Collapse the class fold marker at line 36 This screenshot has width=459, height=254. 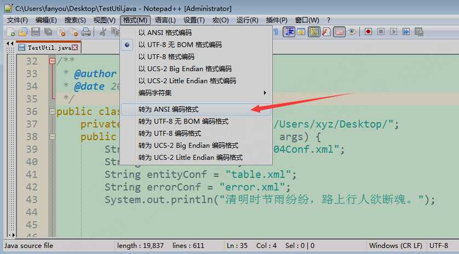pos(52,111)
